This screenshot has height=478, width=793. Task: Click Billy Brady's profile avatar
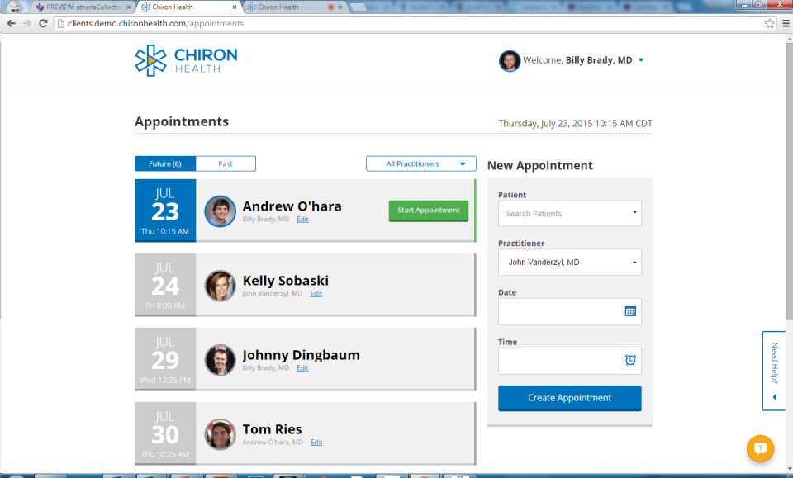tap(510, 61)
